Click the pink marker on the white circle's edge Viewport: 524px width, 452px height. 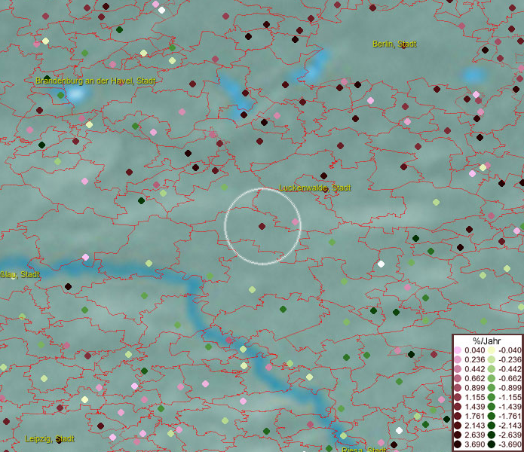pyautogui.click(x=295, y=221)
